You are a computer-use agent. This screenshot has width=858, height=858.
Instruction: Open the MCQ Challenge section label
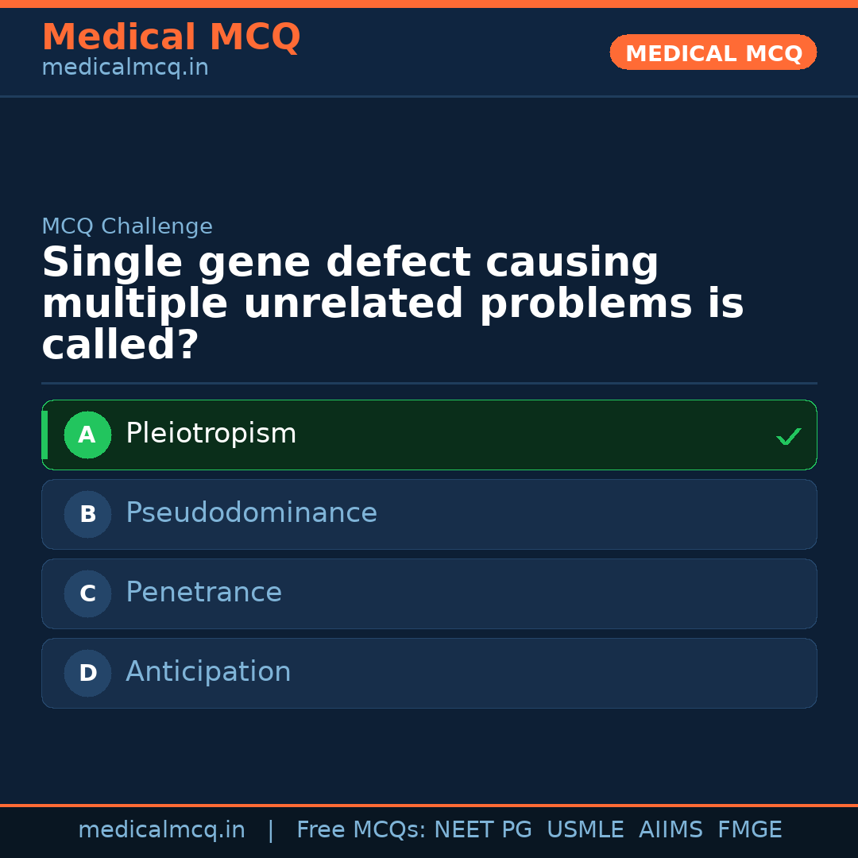127,226
